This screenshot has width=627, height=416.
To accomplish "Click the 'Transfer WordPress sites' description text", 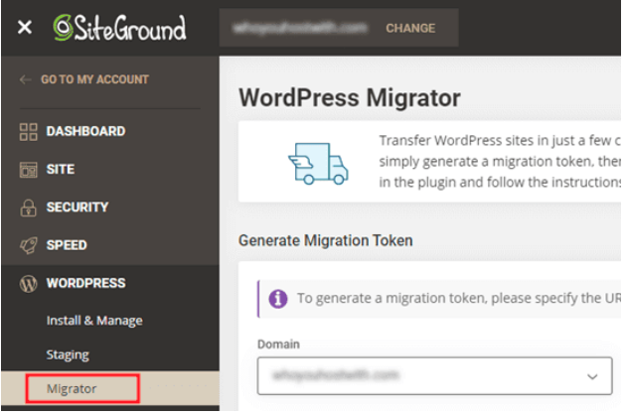I will [500, 162].
